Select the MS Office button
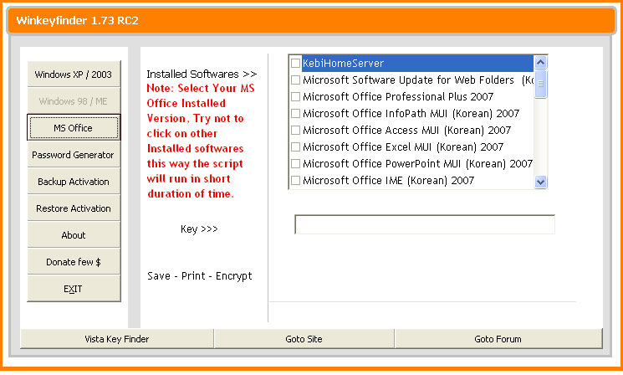623x375 pixels. (x=74, y=128)
